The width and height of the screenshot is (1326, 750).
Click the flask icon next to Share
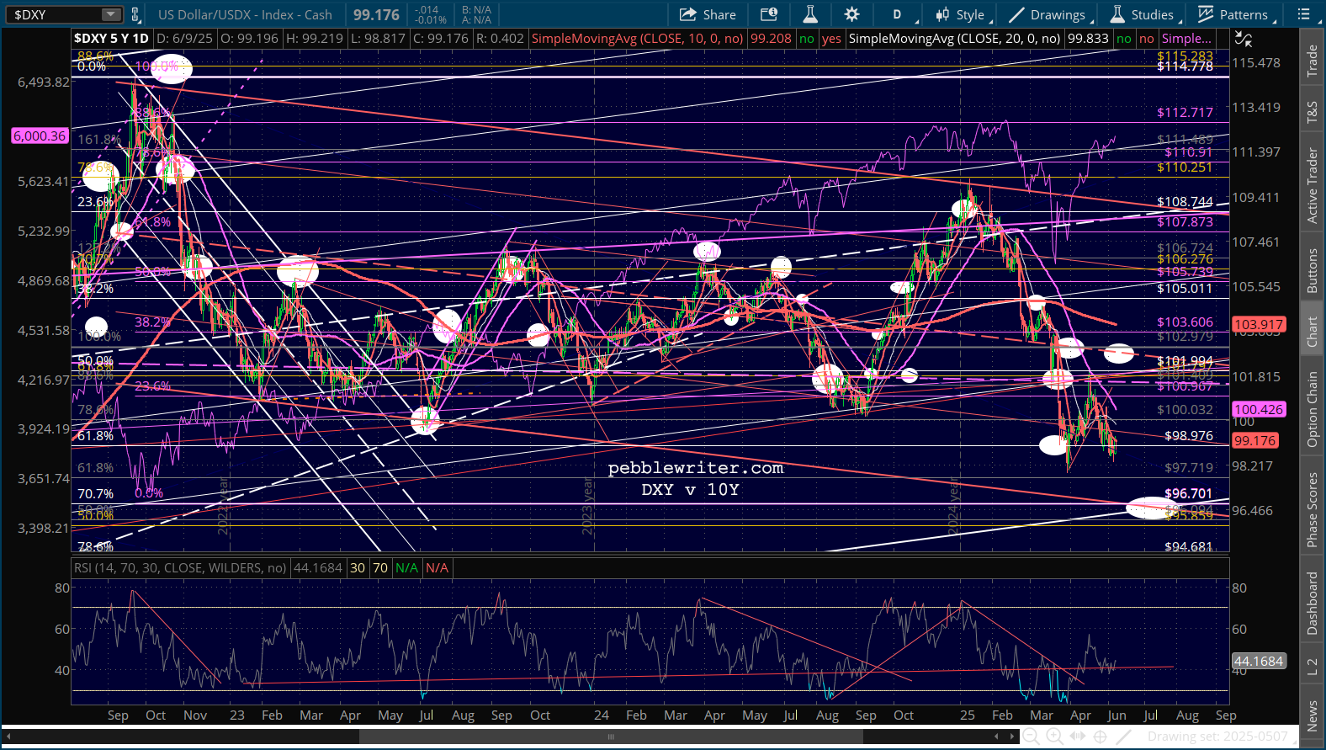point(810,14)
